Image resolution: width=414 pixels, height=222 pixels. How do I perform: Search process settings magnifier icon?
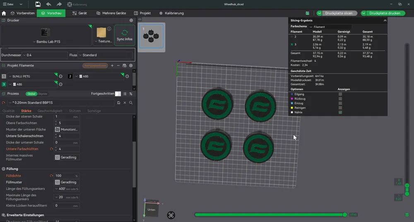click(131, 103)
